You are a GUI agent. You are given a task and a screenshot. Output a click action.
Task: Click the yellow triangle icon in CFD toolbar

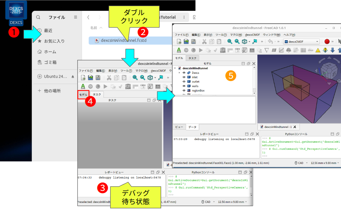[x=318, y=50]
